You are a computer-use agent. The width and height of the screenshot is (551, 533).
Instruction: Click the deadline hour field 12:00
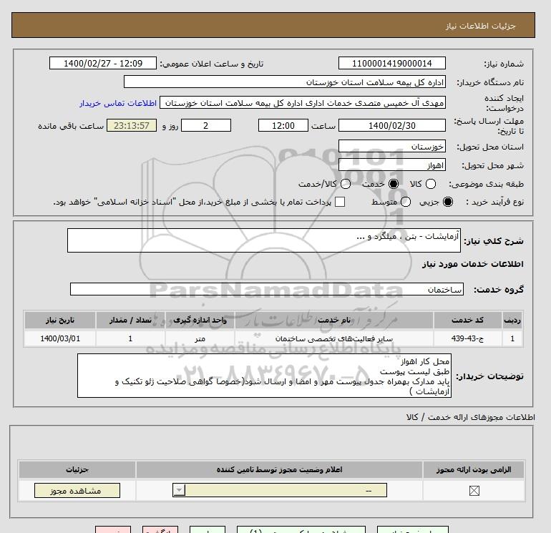tap(283, 125)
